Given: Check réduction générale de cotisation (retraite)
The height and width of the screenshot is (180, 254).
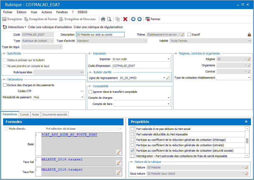Looking at the screenshot, I should pos(133,145).
